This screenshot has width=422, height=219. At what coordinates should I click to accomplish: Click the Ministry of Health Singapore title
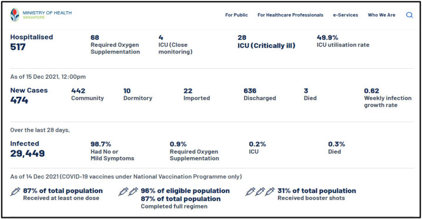coord(47,15)
